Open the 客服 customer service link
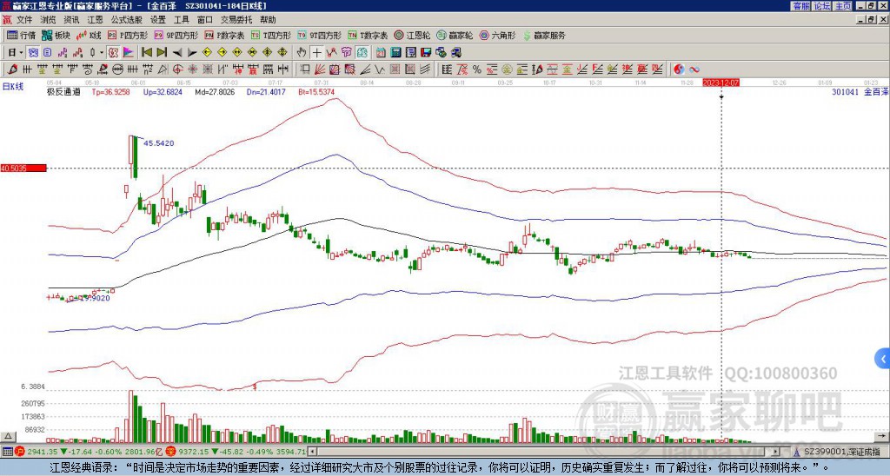This screenshot has width=890, height=476. [800, 6]
